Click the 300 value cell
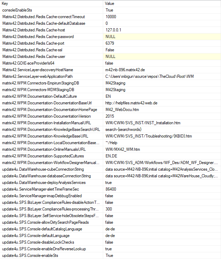Viewport: 221px width, 259px height. 162,209
